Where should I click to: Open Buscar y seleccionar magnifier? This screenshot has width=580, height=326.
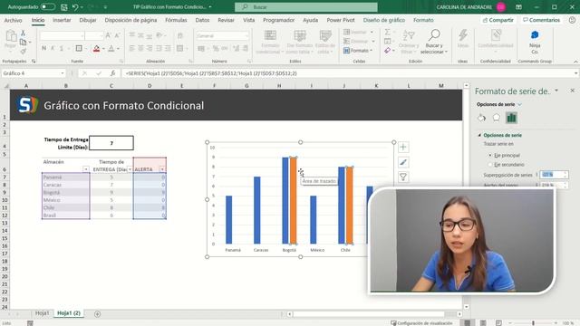pyautogui.click(x=434, y=42)
